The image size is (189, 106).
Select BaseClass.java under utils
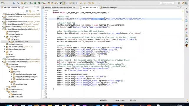pyautogui.click(x=21, y=84)
